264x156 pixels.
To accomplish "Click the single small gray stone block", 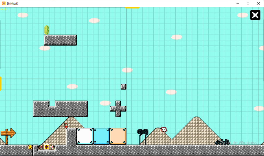I will pos(123,87).
